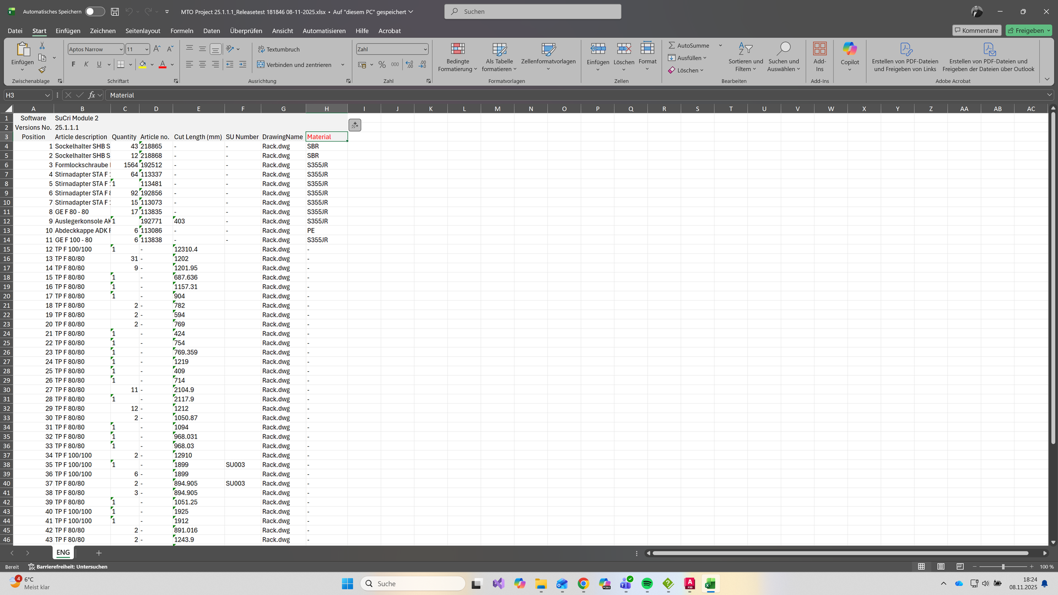Image resolution: width=1058 pixels, height=595 pixels.
Task: Open the font name dropdown Aptos Narrow
Action: pos(121,50)
